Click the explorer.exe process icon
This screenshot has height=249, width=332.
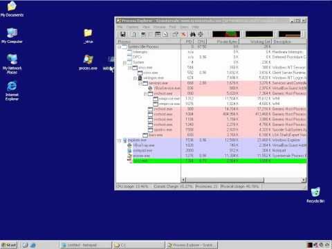124,140
